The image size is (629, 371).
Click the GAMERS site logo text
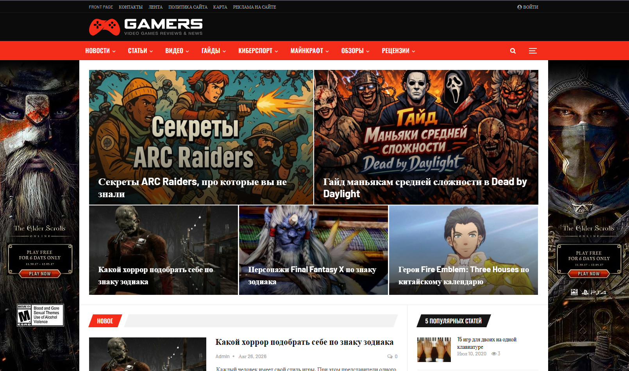point(163,24)
